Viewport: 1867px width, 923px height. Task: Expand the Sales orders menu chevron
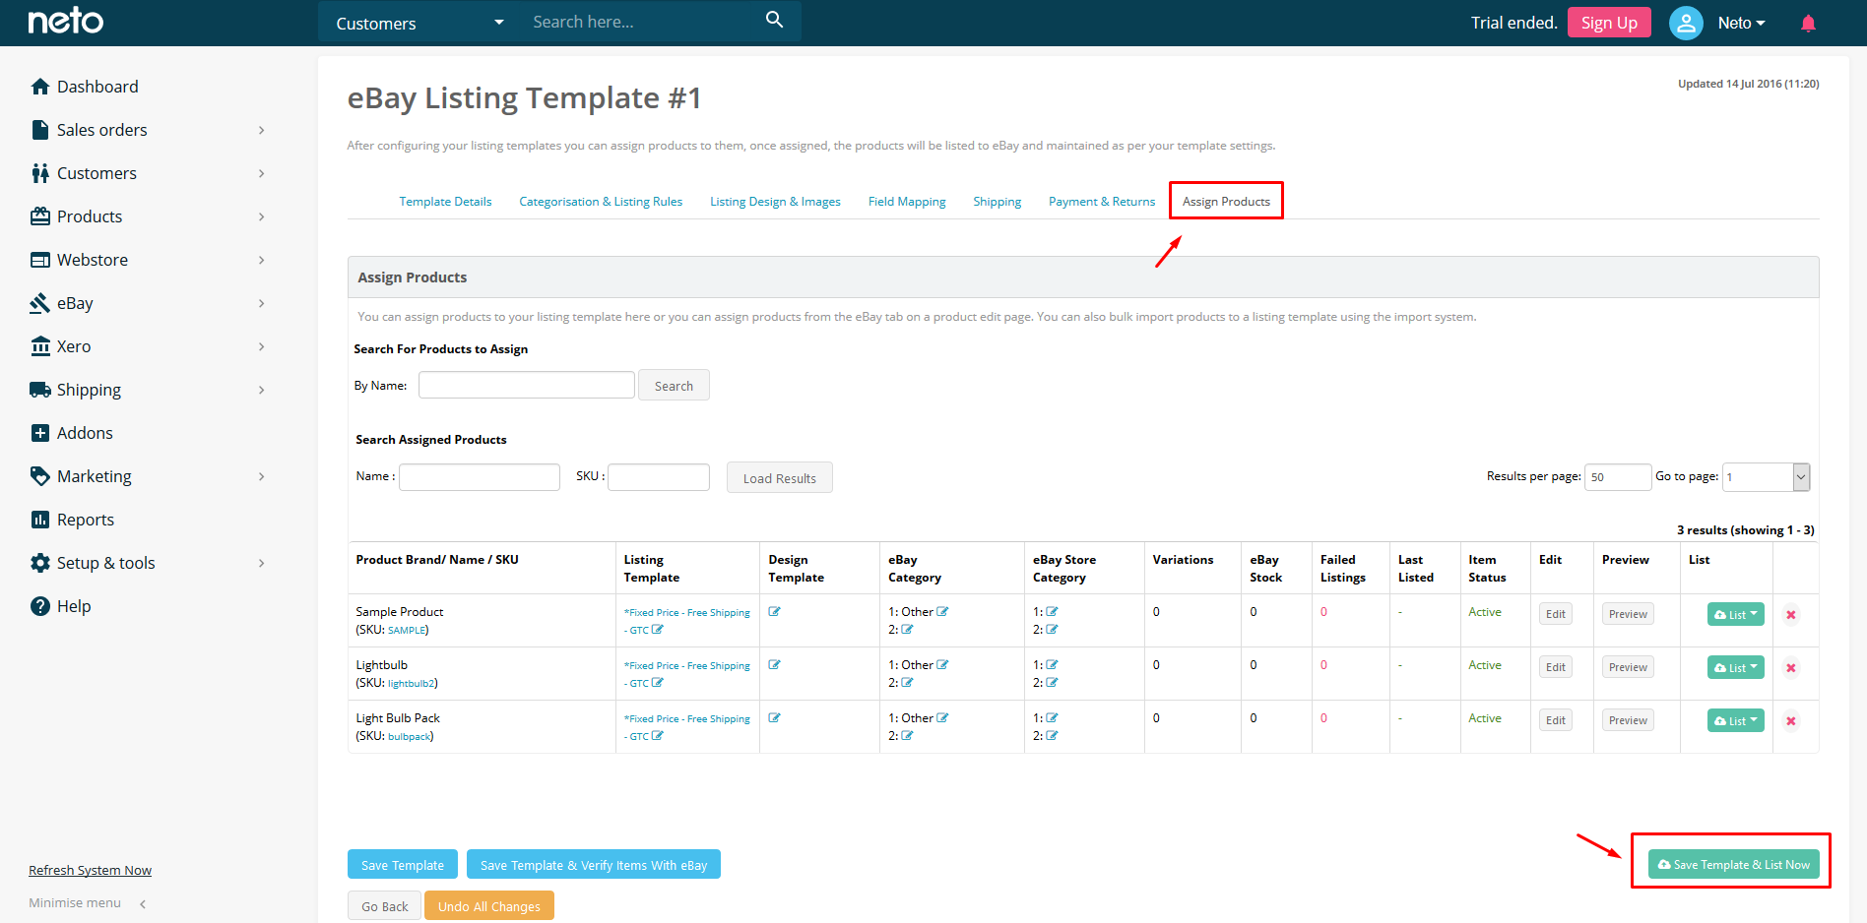click(261, 130)
